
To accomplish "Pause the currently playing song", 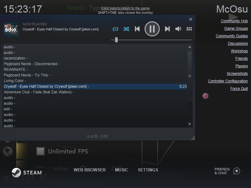I will point(152,29).
